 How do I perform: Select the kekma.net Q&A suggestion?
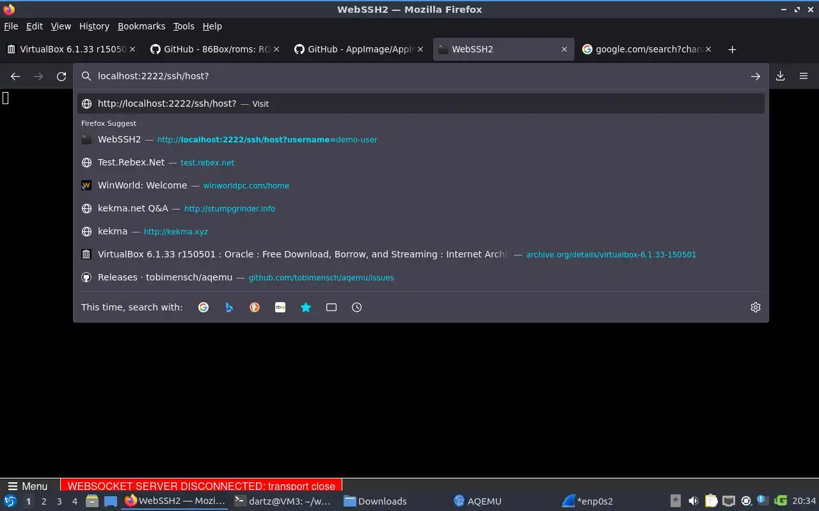pos(421,208)
